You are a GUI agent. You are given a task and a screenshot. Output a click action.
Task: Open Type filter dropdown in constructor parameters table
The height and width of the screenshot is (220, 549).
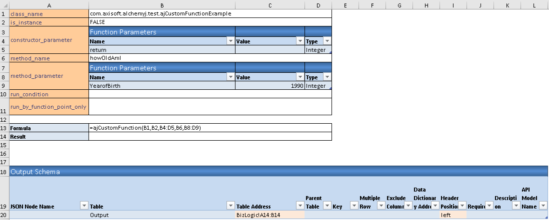[x=327, y=41]
